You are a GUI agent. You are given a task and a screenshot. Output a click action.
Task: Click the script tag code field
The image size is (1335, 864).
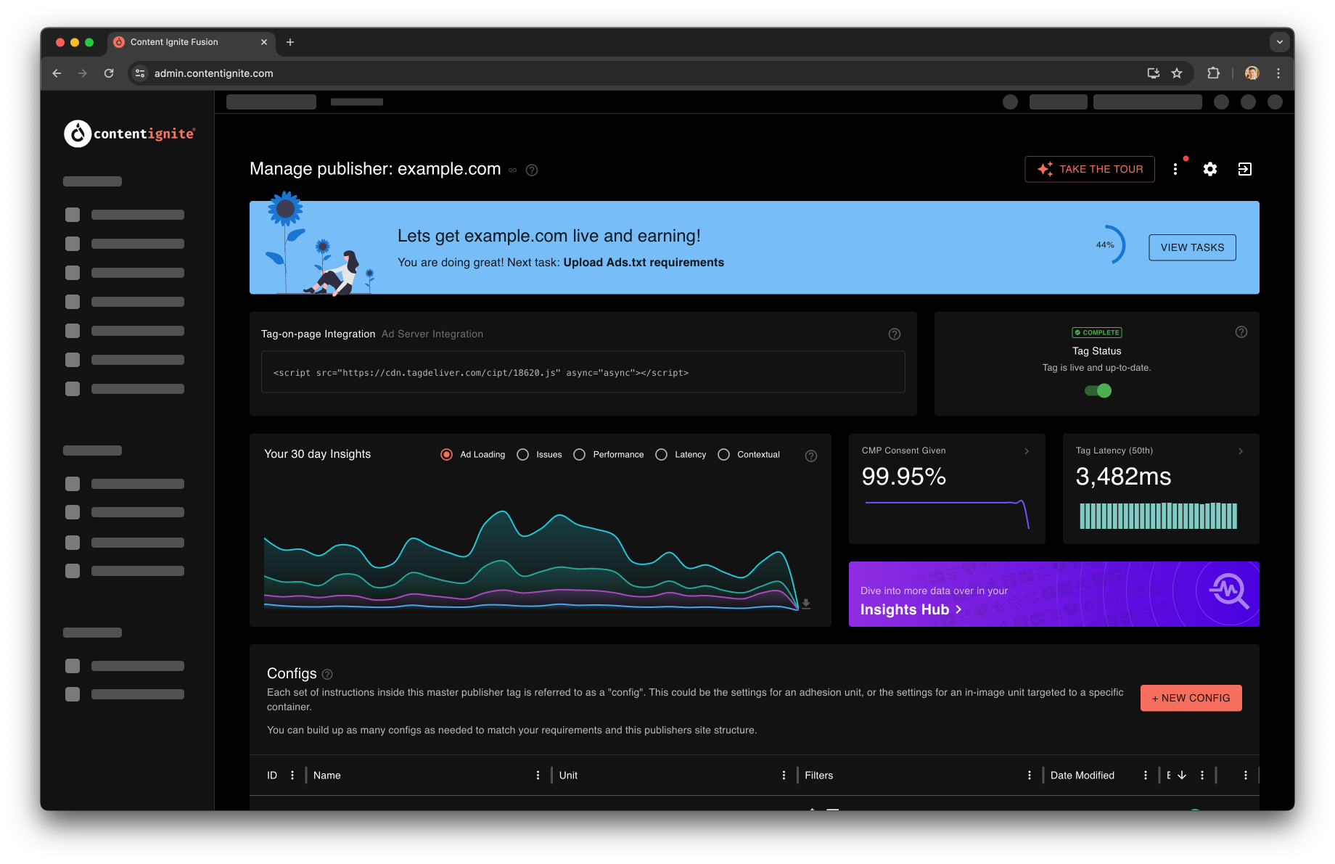[583, 372]
